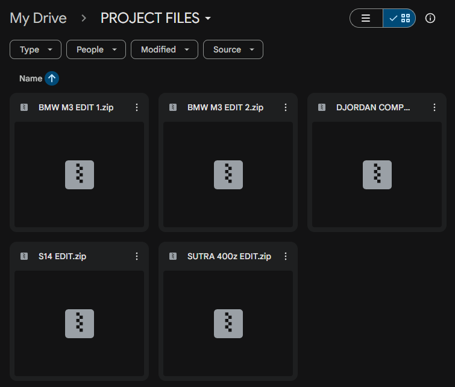Click the zip icon beside SUTRA 400z EDIT.zip title

point(173,256)
